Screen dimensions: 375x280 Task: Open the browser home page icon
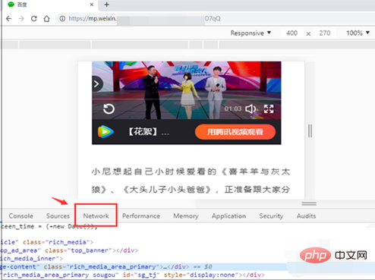coord(47,19)
